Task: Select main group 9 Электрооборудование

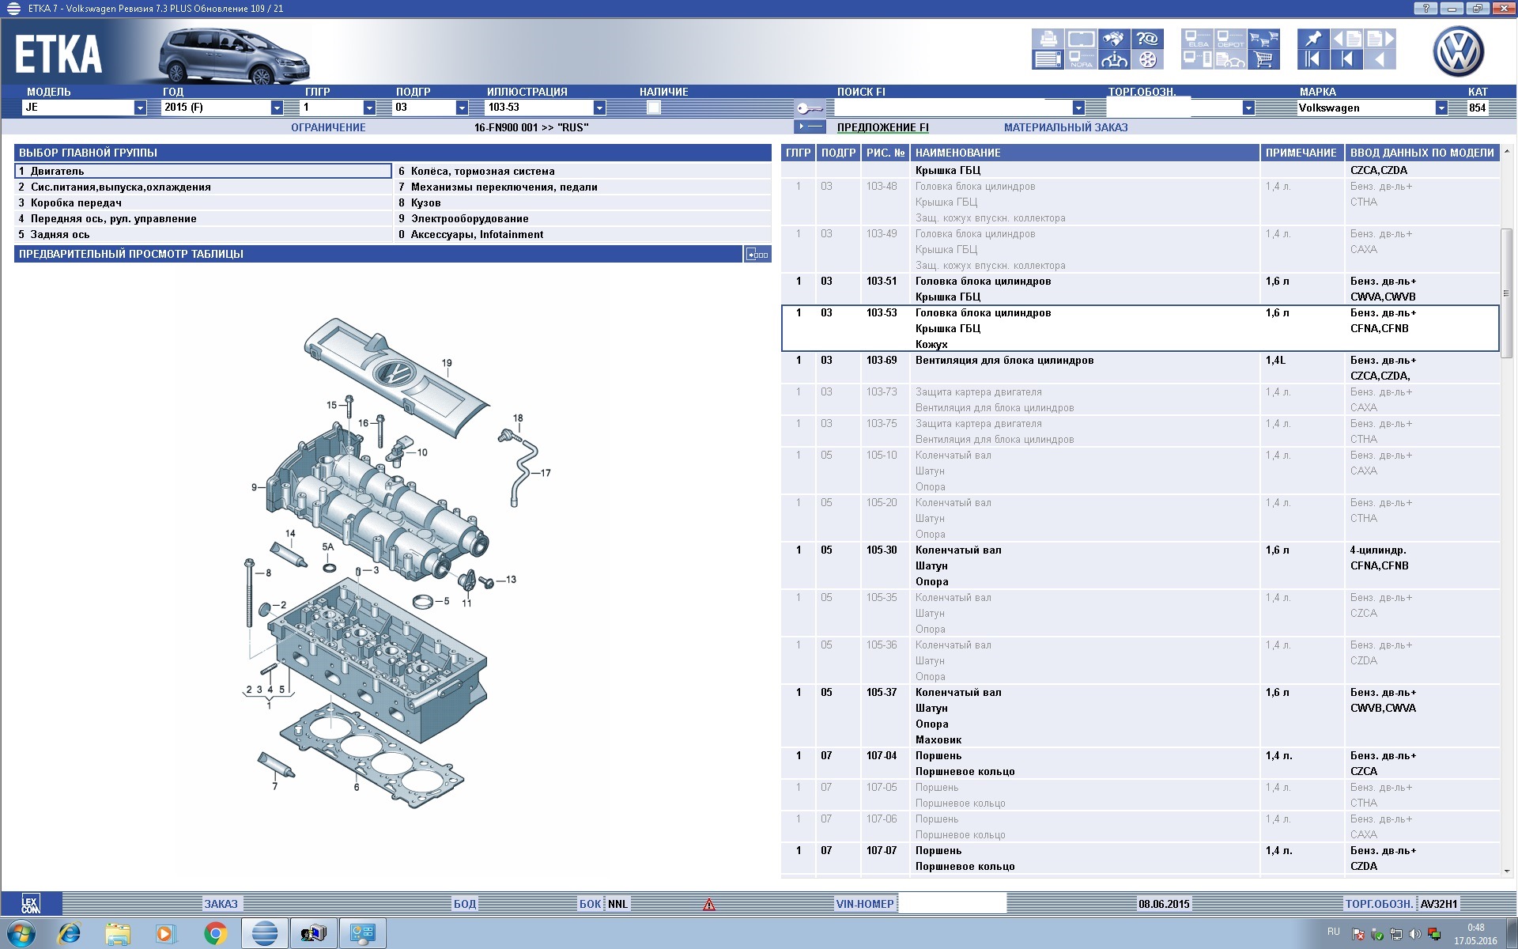Action: [583, 218]
